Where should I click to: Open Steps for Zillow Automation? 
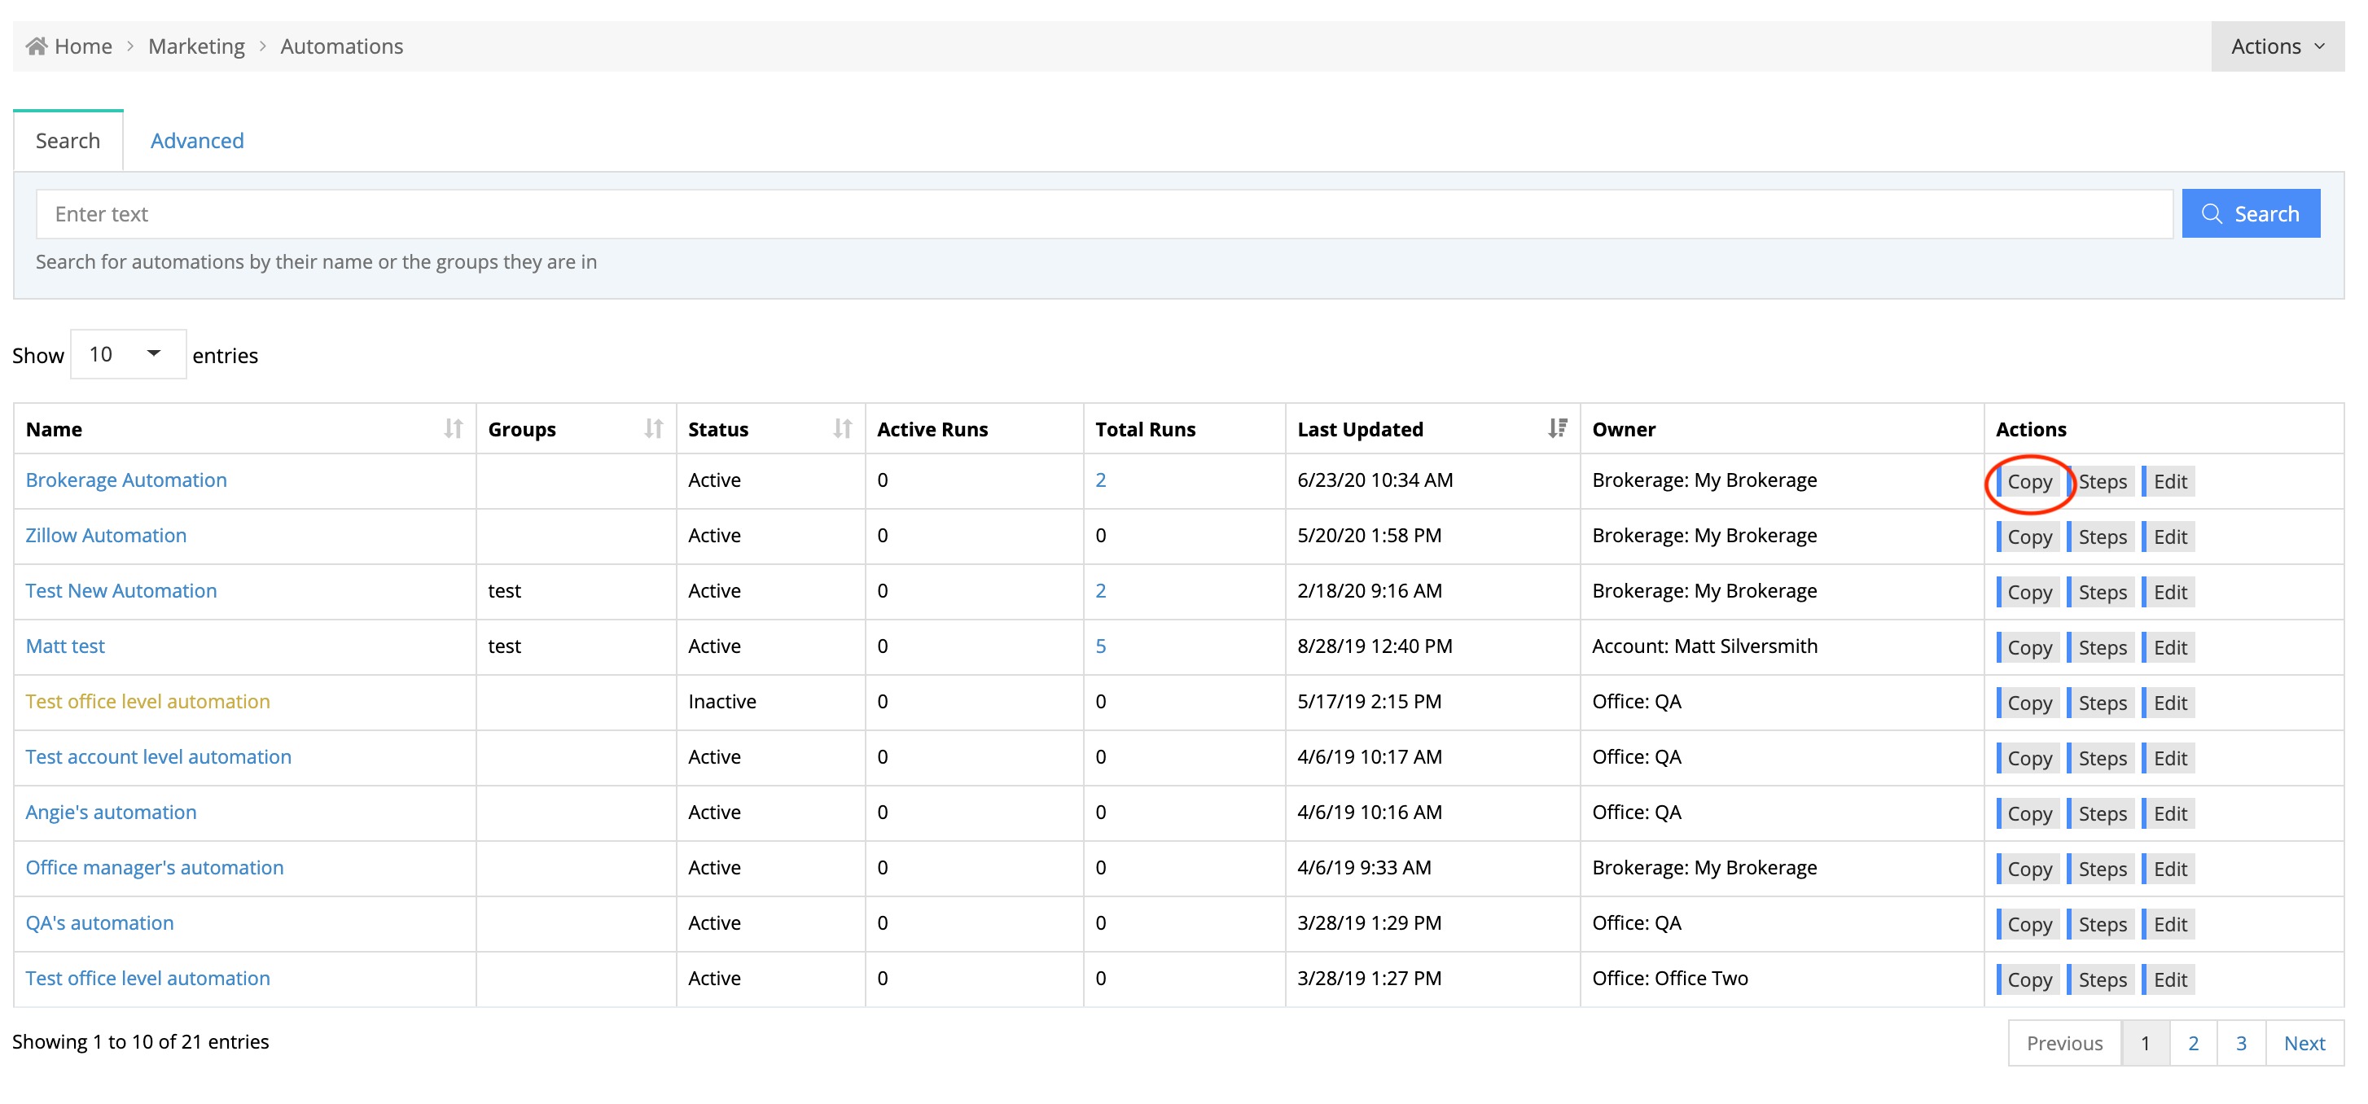pyautogui.click(x=2102, y=537)
